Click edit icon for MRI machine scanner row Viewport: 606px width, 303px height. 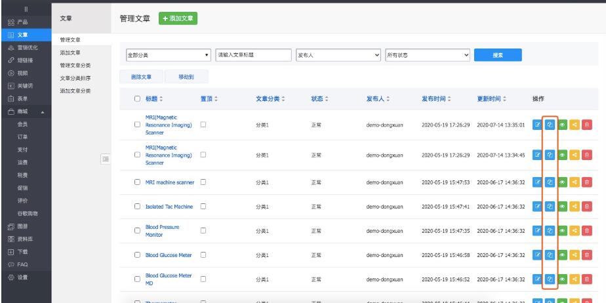click(x=538, y=182)
